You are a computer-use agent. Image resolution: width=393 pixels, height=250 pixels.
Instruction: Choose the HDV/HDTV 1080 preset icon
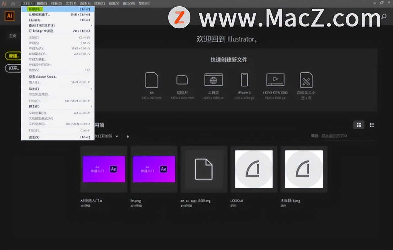275,80
